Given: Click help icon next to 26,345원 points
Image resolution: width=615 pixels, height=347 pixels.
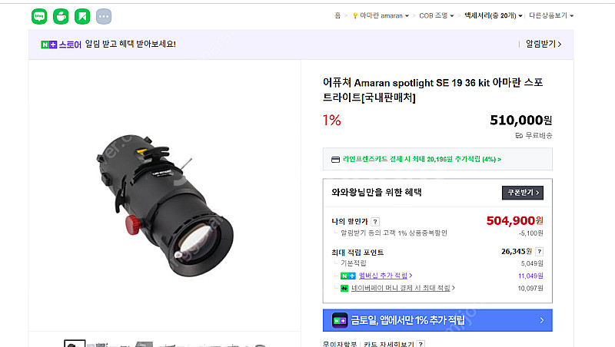Looking at the screenshot, I should tap(540, 252).
